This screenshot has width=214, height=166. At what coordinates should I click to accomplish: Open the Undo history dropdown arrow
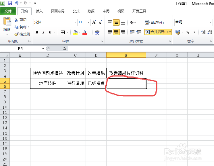21,3
